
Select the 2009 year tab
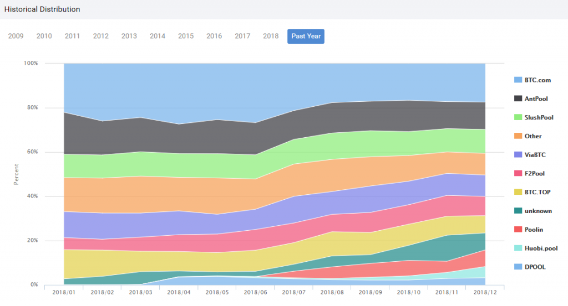pyautogui.click(x=16, y=36)
